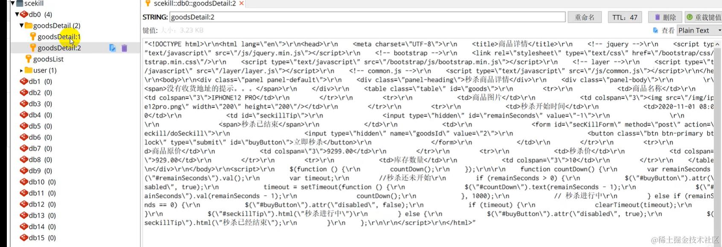
Task: Click the db11 database icon
Action: tap(24, 193)
